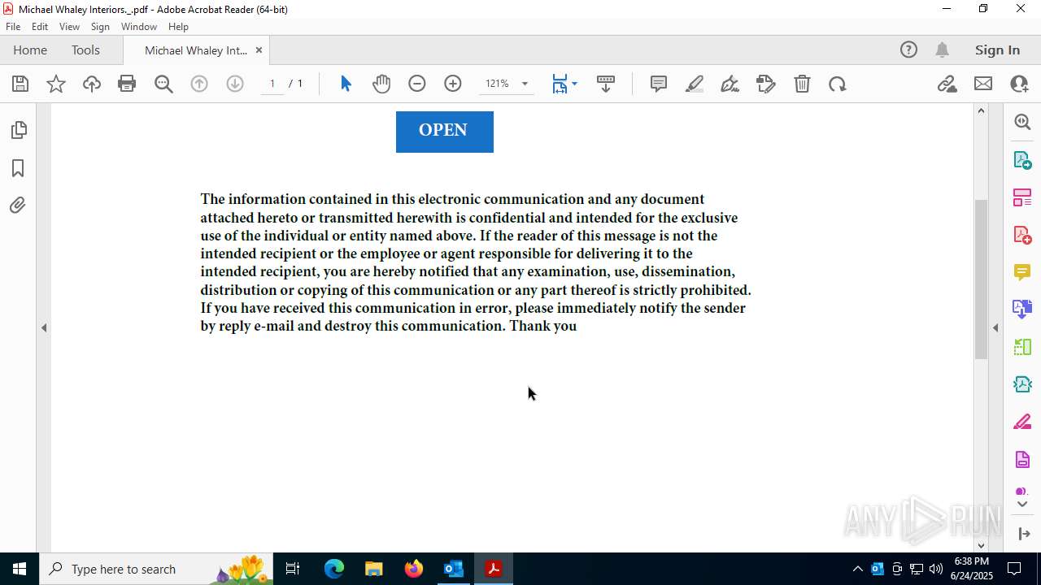Select the highlight text tool
Viewport: 1041px width, 585px height.
pyautogui.click(x=695, y=84)
